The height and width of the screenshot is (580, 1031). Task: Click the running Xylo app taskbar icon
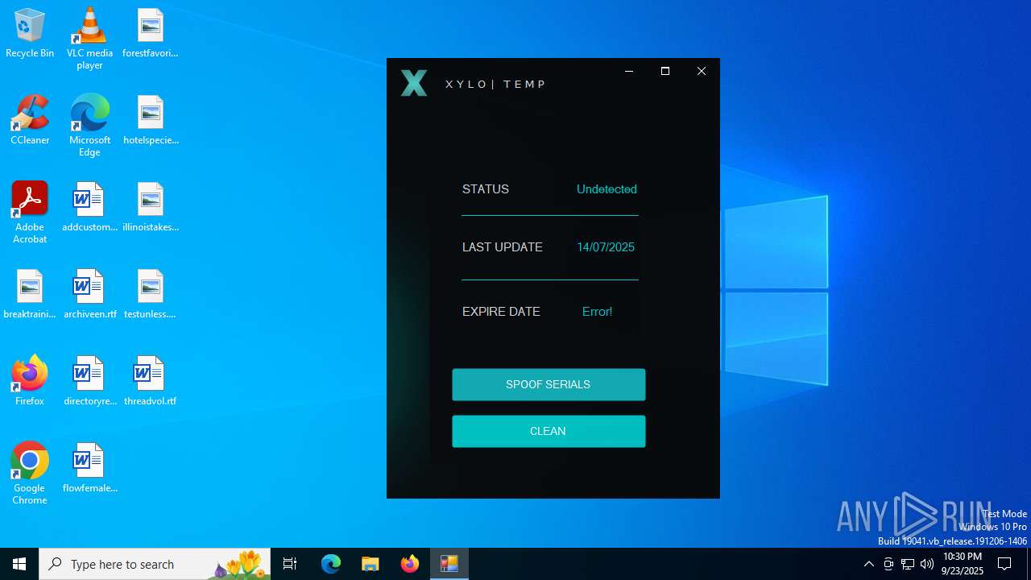pyautogui.click(x=449, y=564)
